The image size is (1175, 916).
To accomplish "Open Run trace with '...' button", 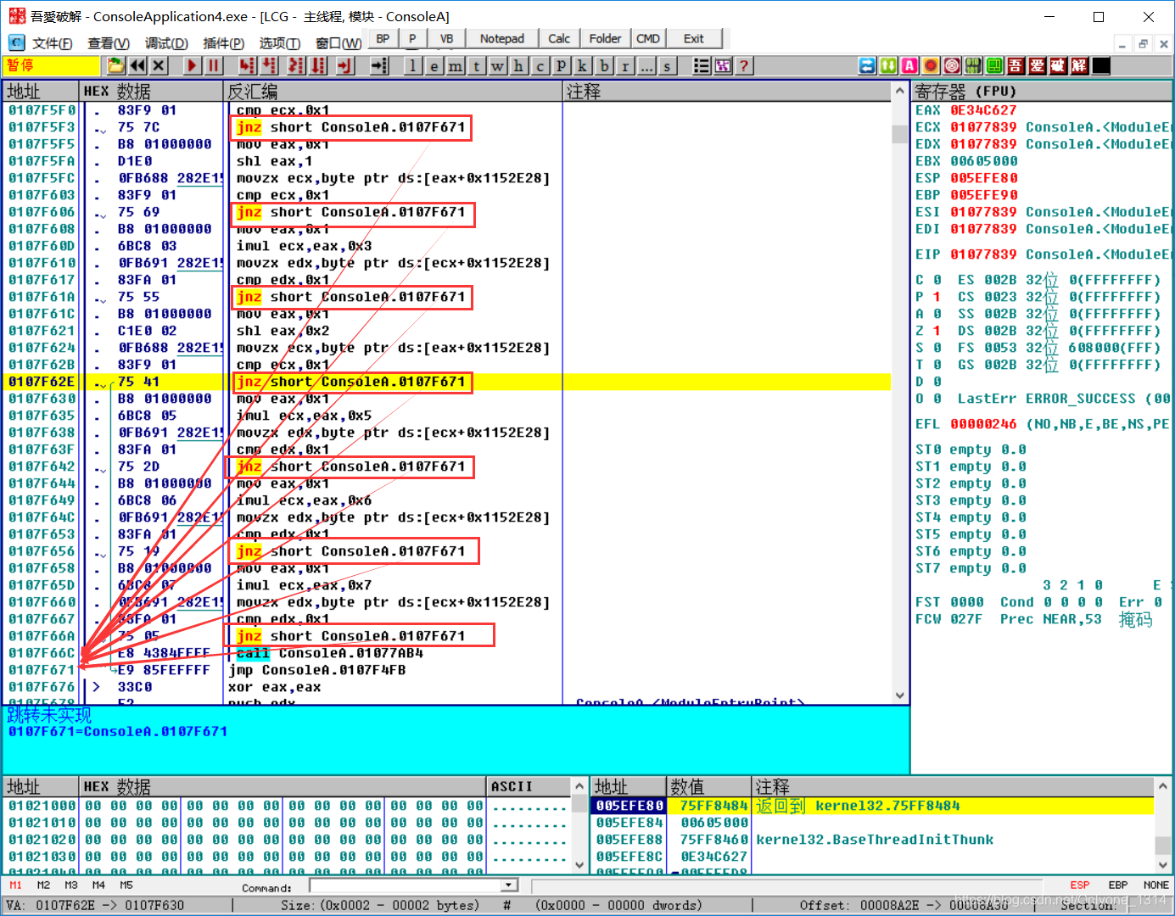I will [x=646, y=65].
